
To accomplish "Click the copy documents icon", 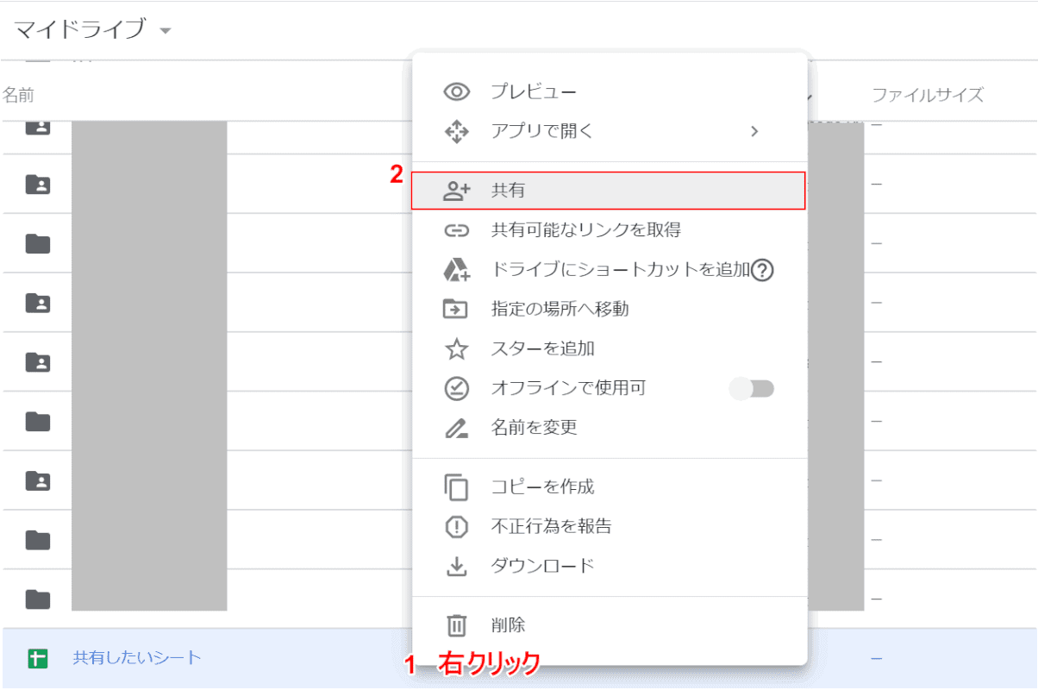I will click(456, 487).
